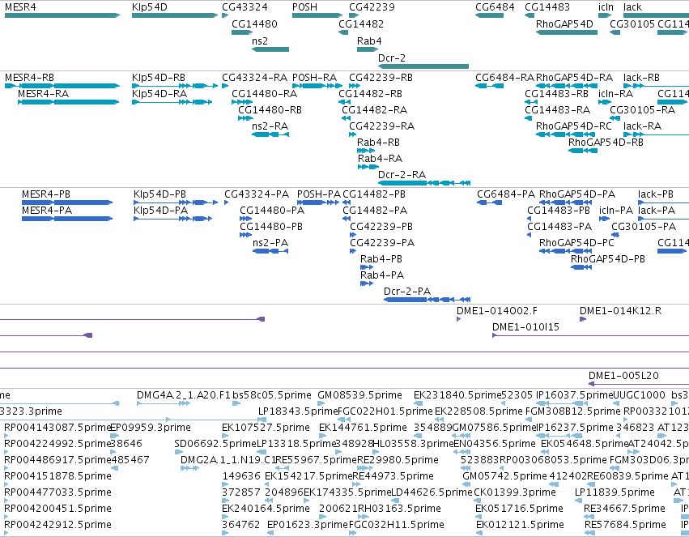
Task: Click the Rab4-RB transcript glyph
Action: tap(366, 151)
